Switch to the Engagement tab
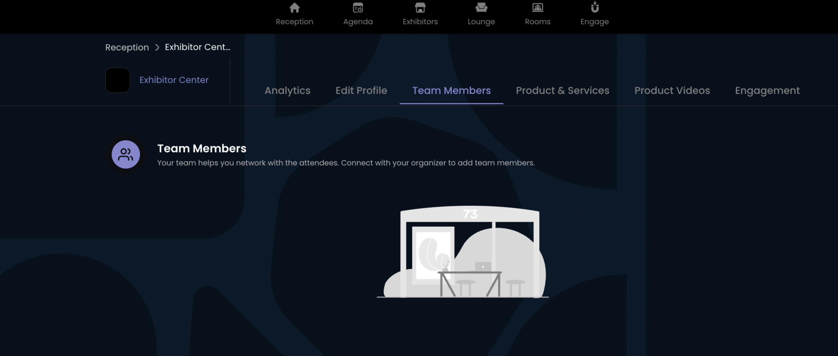This screenshot has width=838, height=356. click(767, 91)
